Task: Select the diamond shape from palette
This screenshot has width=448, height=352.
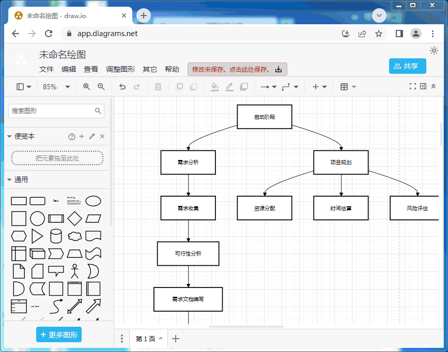Action: pos(74,218)
